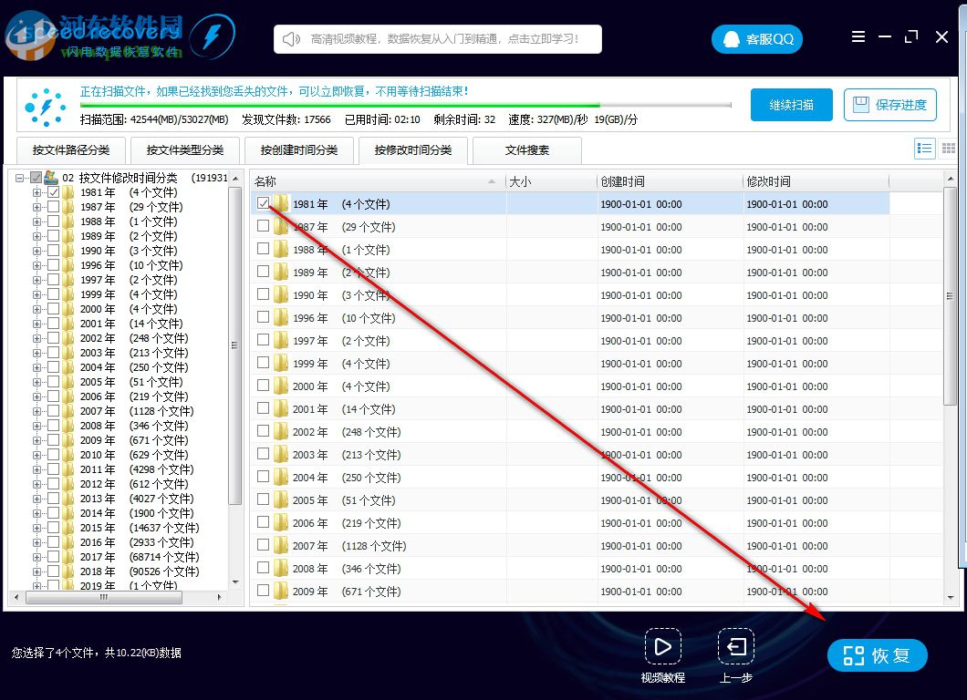Image resolution: width=967 pixels, height=700 pixels.
Task: Open the hamburger menu at top right
Action: pyautogui.click(x=858, y=36)
